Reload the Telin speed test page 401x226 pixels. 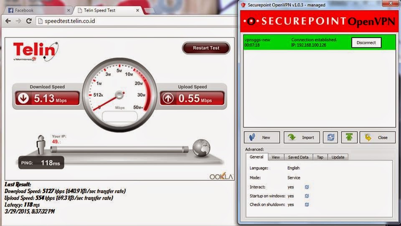coord(29,21)
